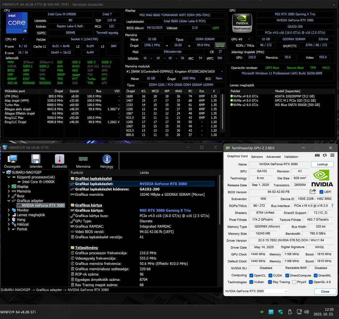Screen dimensions: 339x319
Task: Click the NVIDIA GeForce logo in system summary
Action: coord(242,23)
